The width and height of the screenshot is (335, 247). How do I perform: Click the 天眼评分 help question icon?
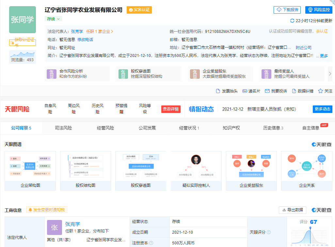(x=269, y=232)
